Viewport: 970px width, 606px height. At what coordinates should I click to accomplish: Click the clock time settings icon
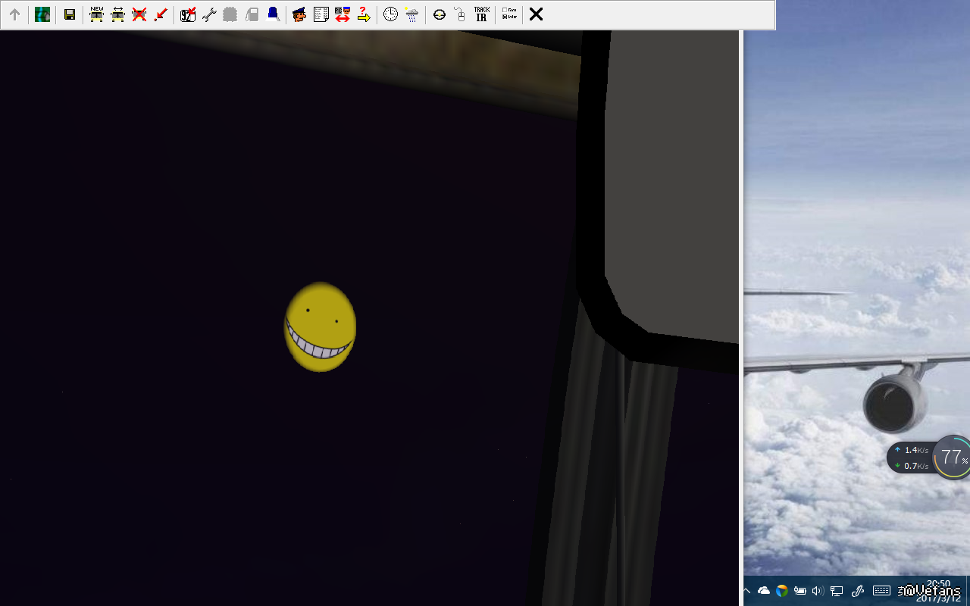(x=390, y=14)
